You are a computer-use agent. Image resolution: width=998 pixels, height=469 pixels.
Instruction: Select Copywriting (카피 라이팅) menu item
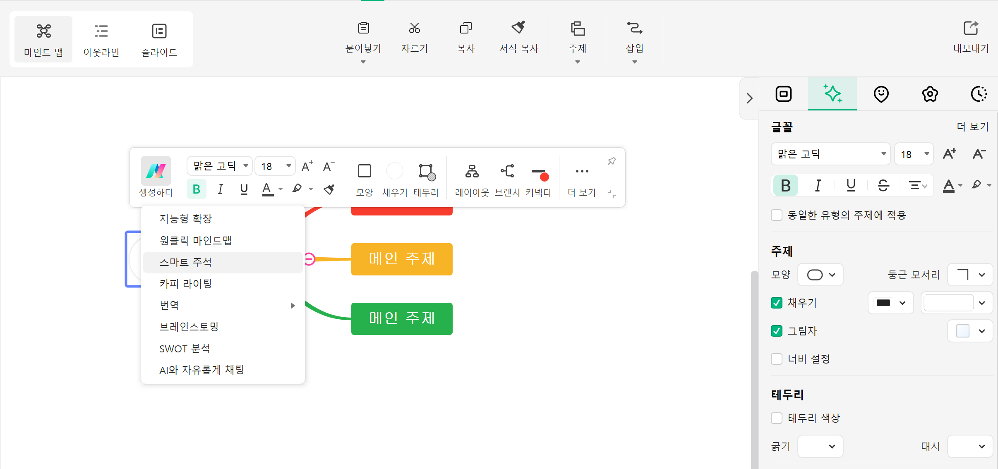[223, 284]
